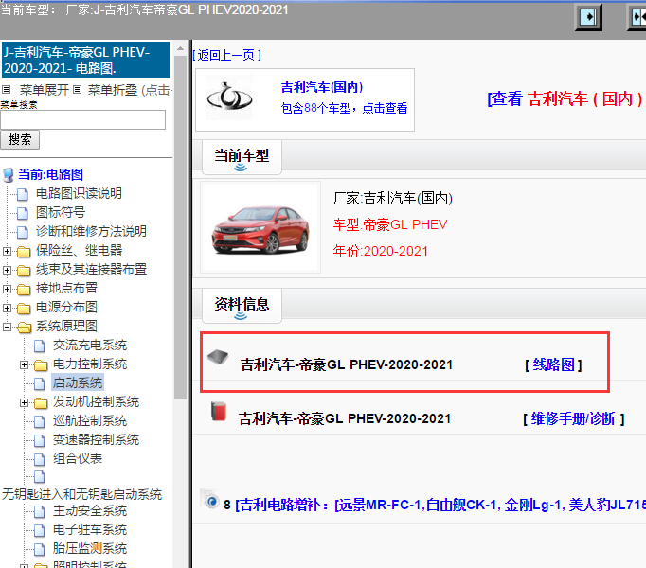
Task: Click the folder icon of 电源分布图
Action: pyautogui.click(x=24, y=308)
